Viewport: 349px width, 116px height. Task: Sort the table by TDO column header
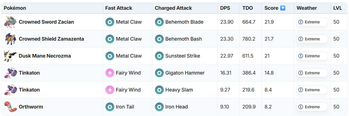coord(247,8)
